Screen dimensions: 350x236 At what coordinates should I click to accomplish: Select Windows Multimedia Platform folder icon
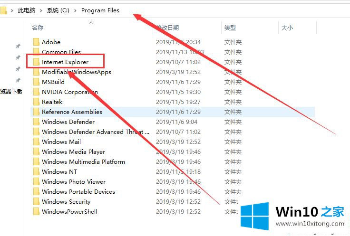36,161
